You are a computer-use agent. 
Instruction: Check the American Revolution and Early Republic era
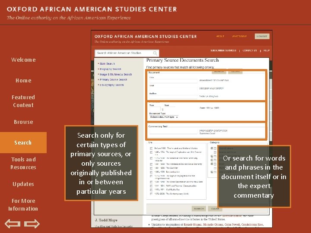coord(151,158)
